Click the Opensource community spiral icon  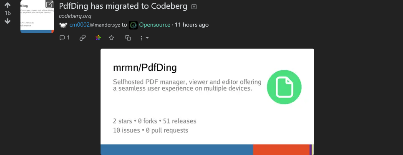pyautogui.click(x=133, y=25)
